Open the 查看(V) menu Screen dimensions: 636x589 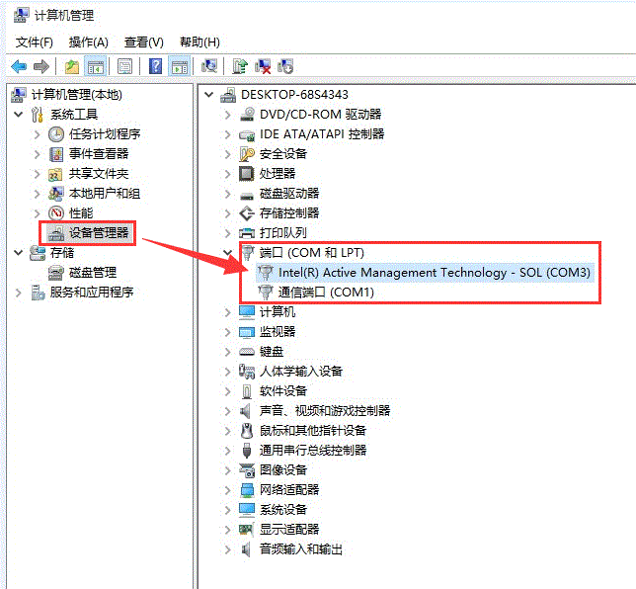point(143,42)
